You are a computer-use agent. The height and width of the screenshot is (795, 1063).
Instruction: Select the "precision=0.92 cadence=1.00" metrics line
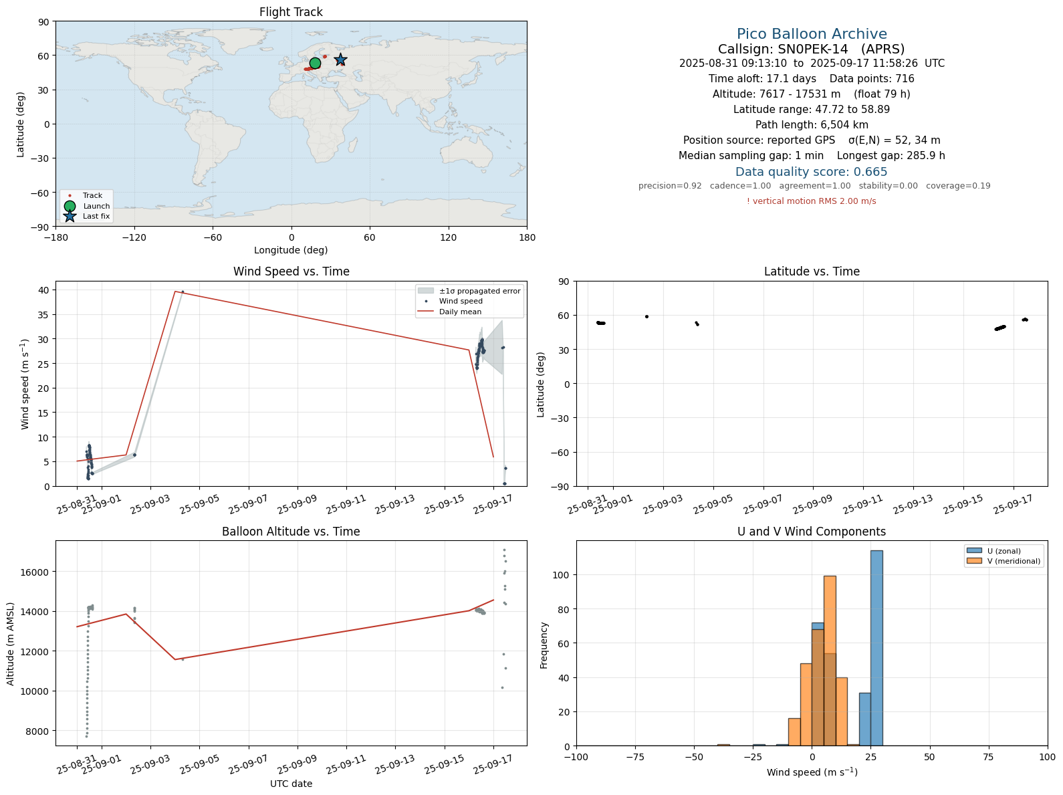[814, 186]
